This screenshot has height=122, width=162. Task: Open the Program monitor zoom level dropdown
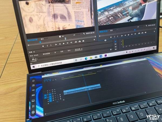[x=114, y=30]
